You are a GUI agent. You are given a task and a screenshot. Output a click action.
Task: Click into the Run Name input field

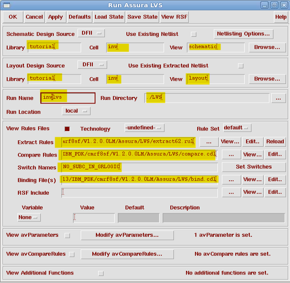(68, 98)
